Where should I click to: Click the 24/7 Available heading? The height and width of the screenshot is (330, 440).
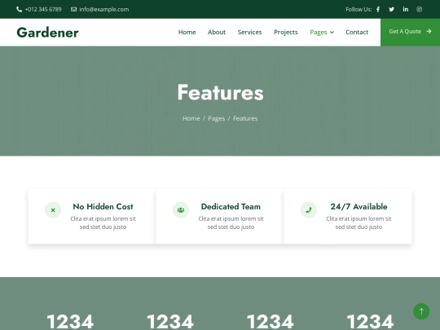click(x=359, y=206)
